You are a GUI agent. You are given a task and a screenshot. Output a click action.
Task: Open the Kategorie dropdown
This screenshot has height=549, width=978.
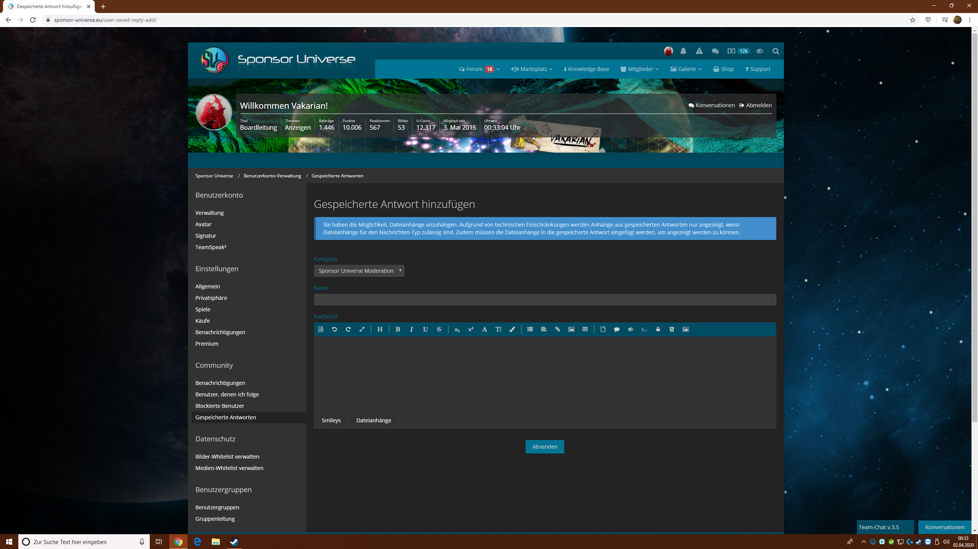point(359,271)
